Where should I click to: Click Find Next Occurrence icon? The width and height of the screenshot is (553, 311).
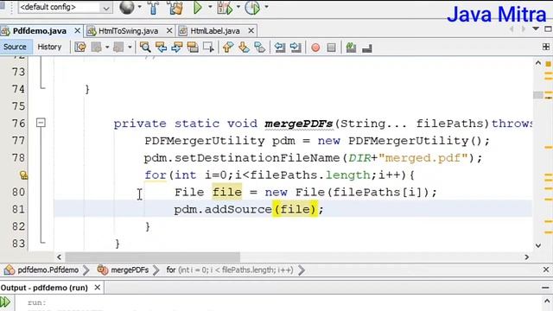pyautogui.click(x=176, y=48)
